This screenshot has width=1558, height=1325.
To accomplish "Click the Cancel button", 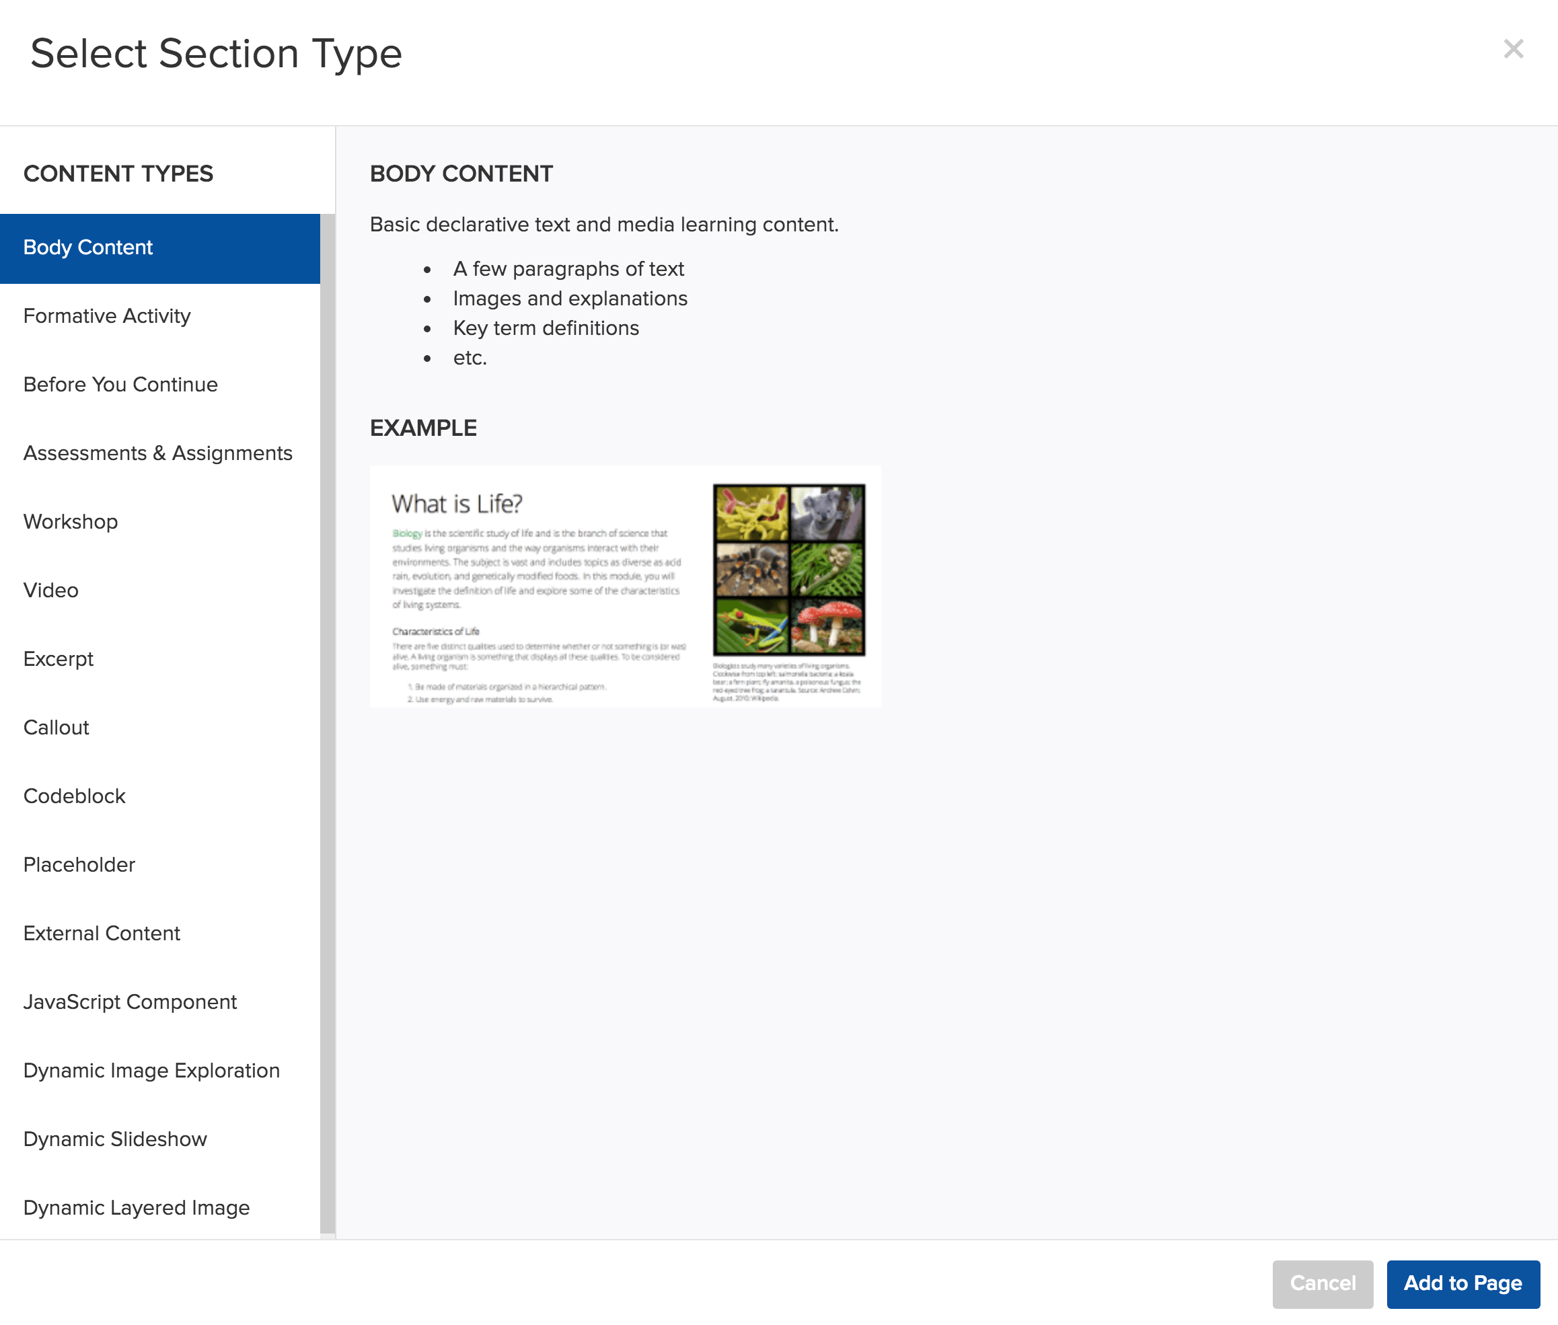I will coord(1322,1284).
